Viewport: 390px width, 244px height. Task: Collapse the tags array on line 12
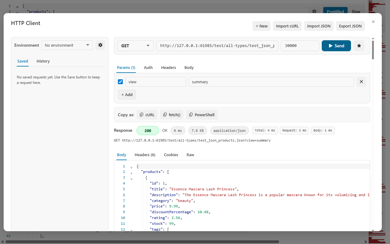(131, 230)
